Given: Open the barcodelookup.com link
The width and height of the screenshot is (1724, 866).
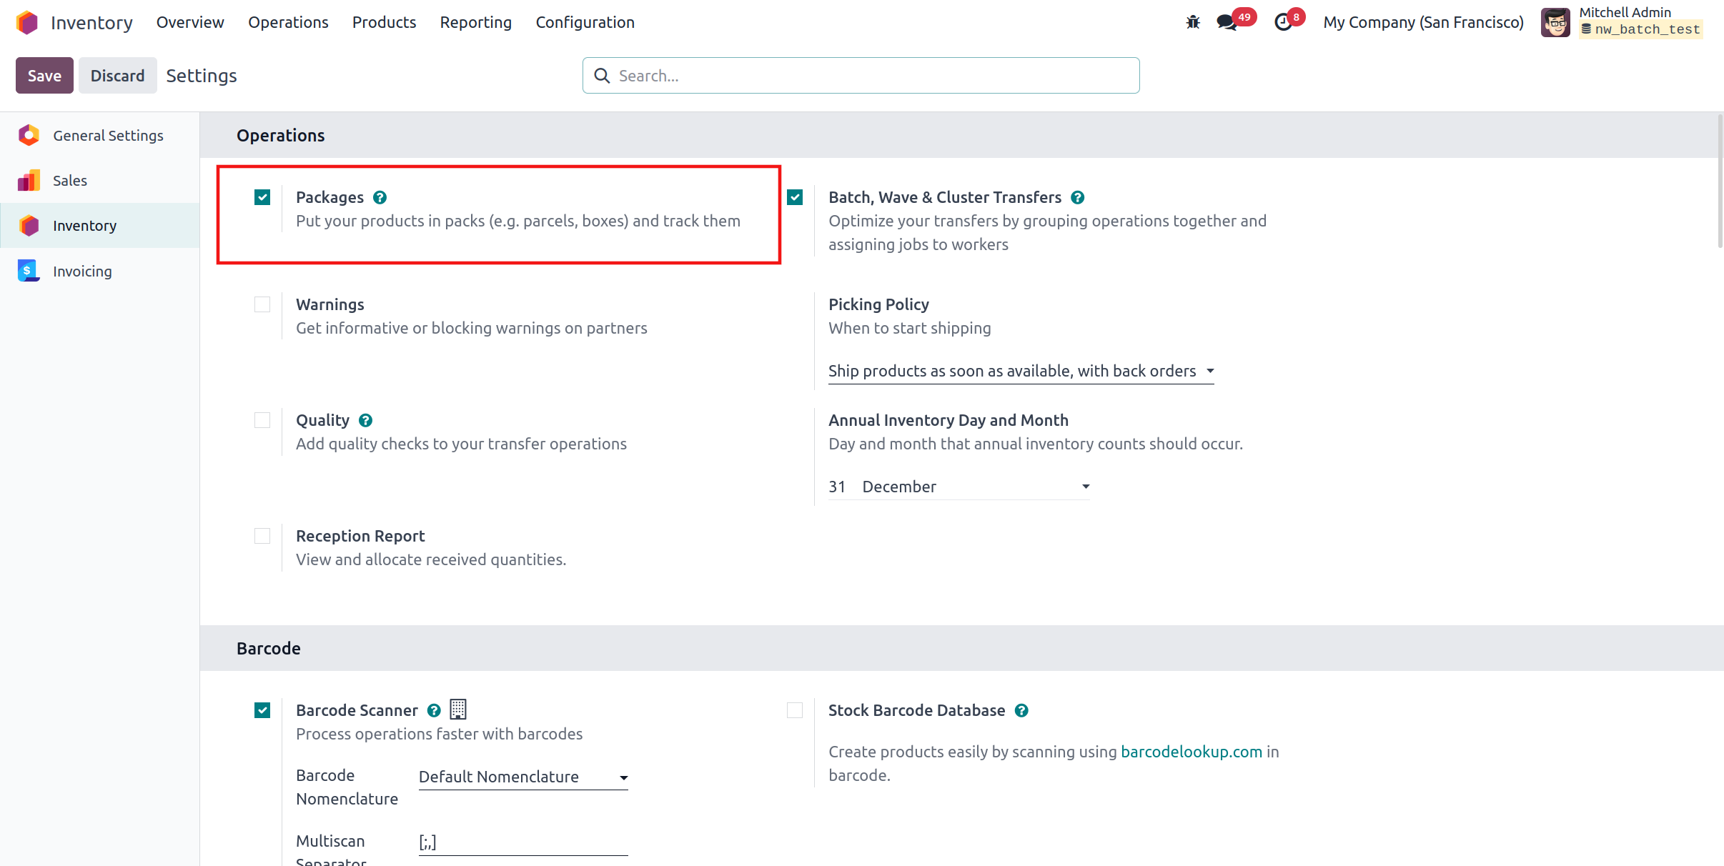Looking at the screenshot, I should [x=1192, y=752].
